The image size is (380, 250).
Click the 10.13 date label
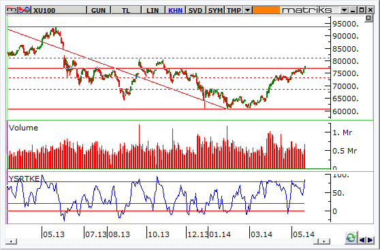159,234
